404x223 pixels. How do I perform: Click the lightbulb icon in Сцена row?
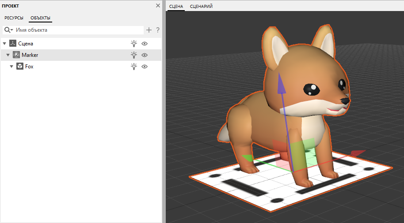pyautogui.click(x=134, y=44)
